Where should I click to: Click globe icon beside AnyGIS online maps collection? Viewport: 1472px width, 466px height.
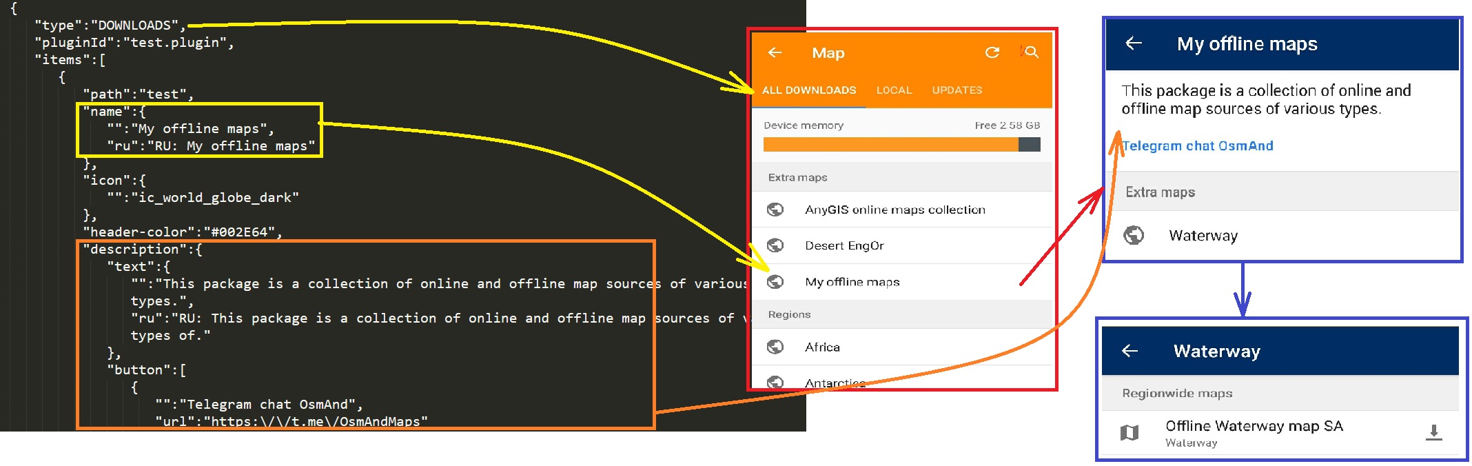[775, 210]
